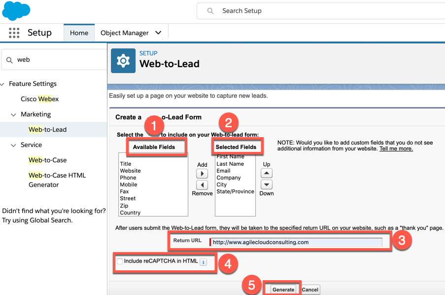This screenshot has width=445, height=295.
Task: Select State/Province in Selected Fields
Action: pos(235,191)
